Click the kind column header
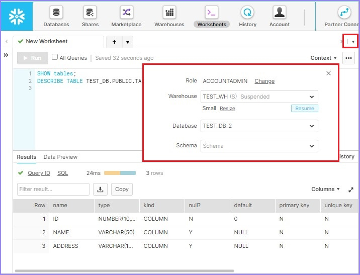The image size is (360, 275). coord(162,206)
